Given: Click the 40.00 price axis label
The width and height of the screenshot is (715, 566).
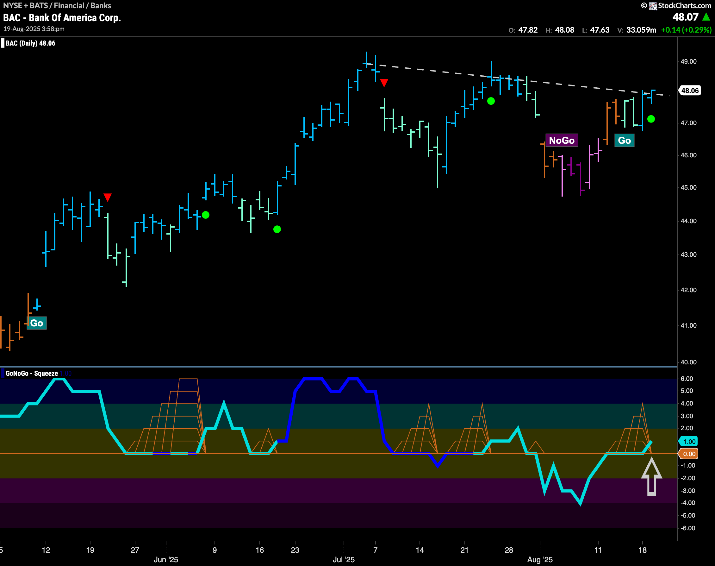Looking at the screenshot, I should point(688,362).
